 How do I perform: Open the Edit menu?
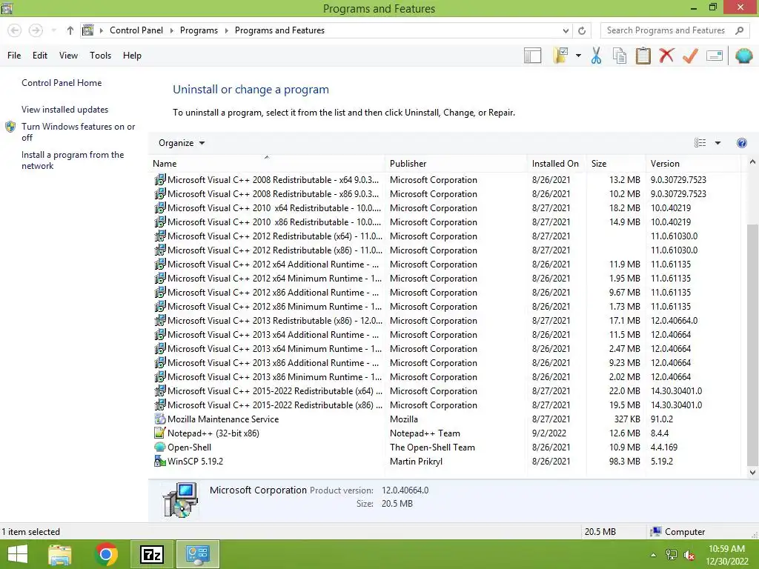40,56
